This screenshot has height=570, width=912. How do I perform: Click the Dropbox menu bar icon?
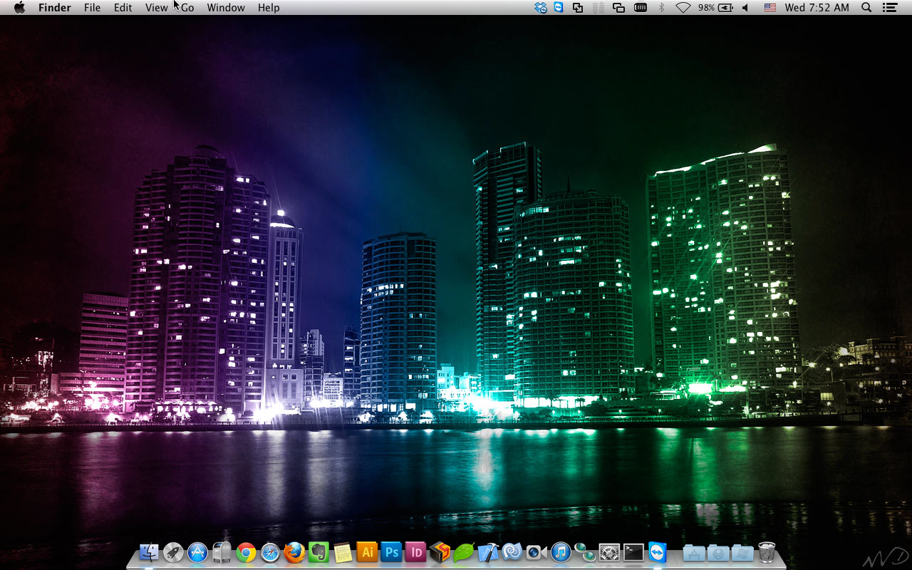[541, 7]
